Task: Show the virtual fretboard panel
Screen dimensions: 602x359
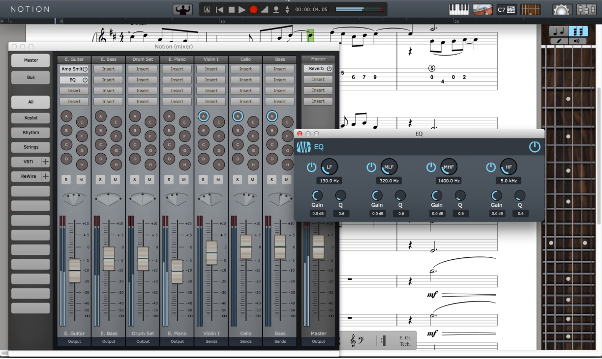Action: pos(530,9)
